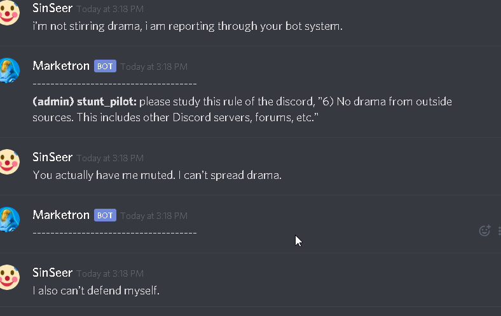Viewport: 501px width, 316px height.
Task: Click Marketron's avatar on the empty divider message
Action: point(9,220)
